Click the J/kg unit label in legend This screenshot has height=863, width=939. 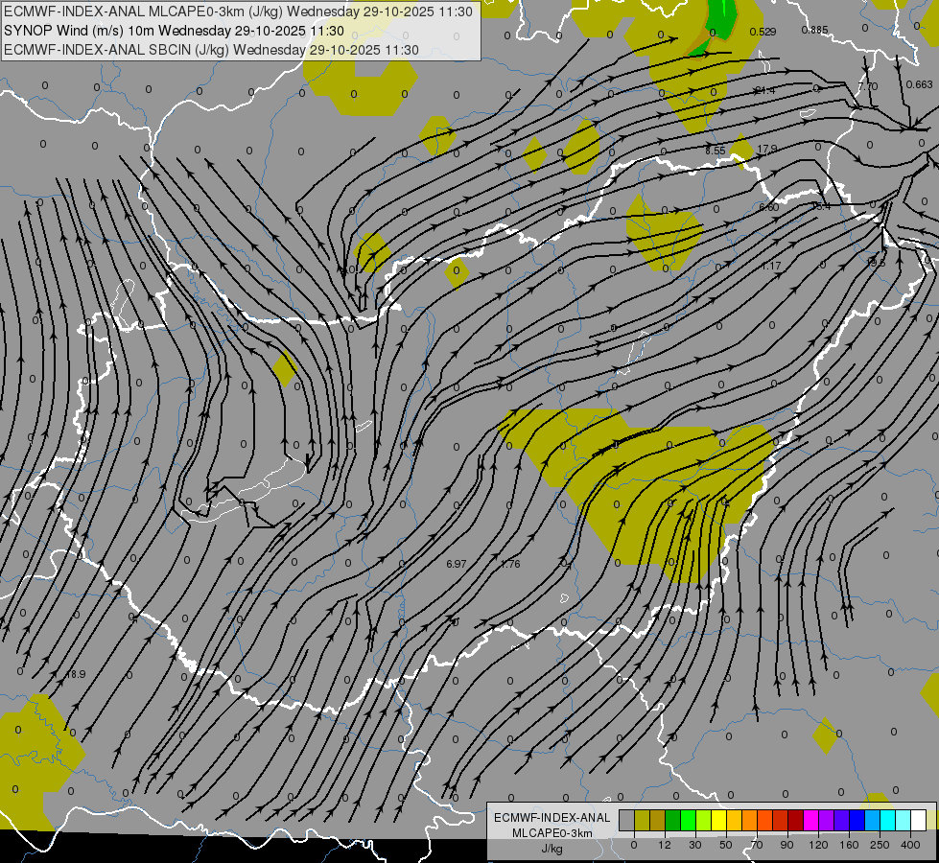[x=552, y=849]
